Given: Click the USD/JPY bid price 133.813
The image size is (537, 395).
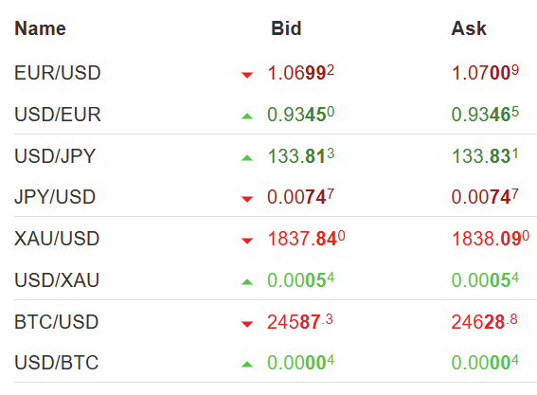Looking at the screenshot, I should pyautogui.click(x=300, y=155).
